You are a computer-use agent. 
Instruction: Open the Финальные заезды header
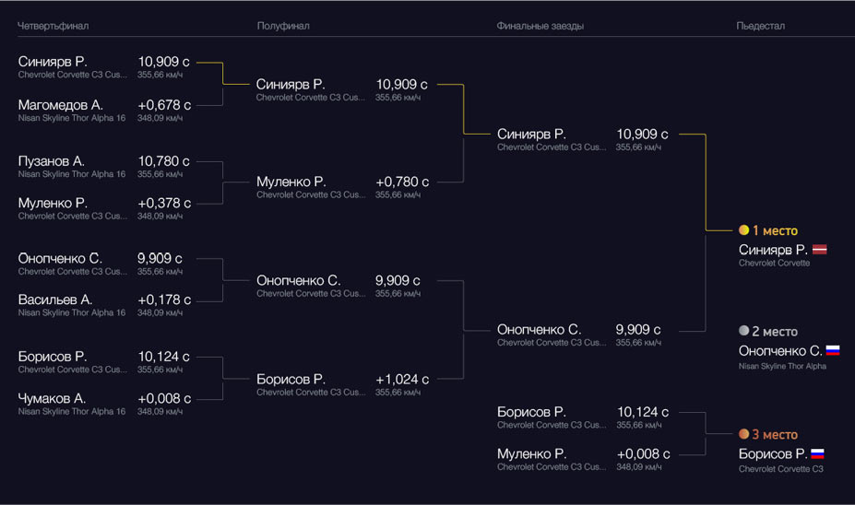click(540, 26)
